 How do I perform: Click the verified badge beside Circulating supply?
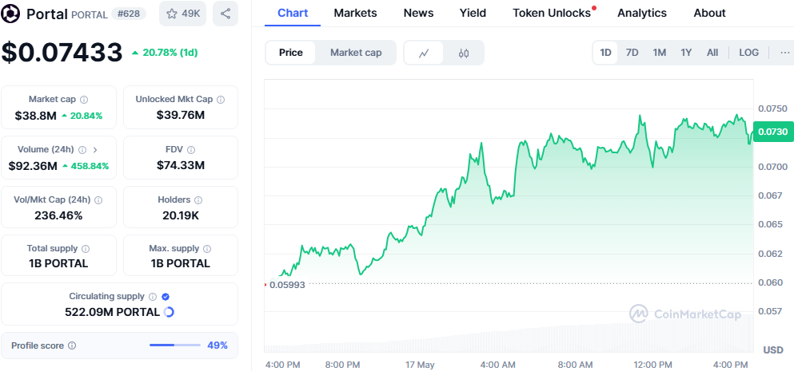tap(165, 297)
